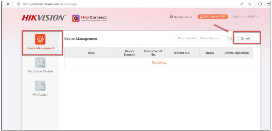Click the read aloud icon in address bar
272x131 pixels.
coord(241,4)
